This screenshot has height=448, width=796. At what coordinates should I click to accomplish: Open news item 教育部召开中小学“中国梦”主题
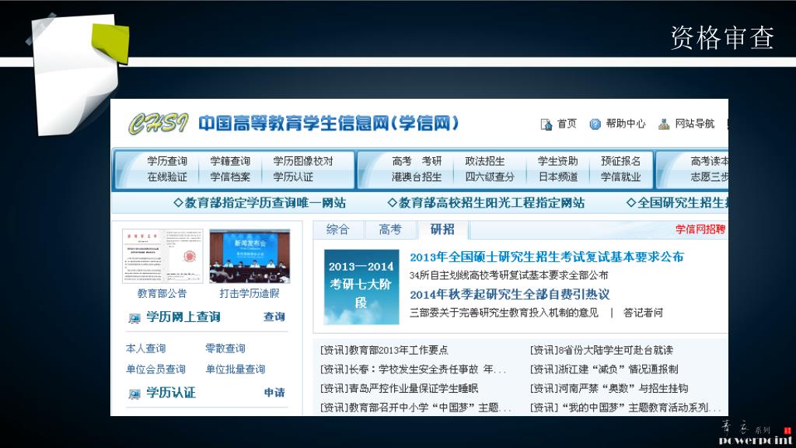click(416, 408)
